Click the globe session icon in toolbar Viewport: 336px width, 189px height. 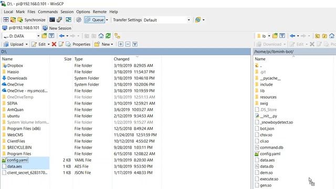pyautogui.click(x=198, y=20)
